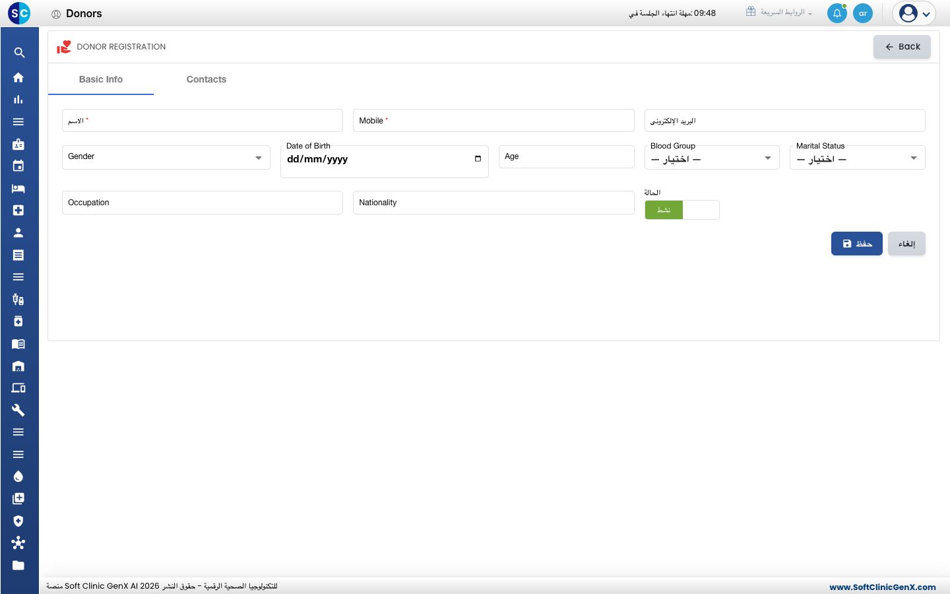Click the grey cancel button
The height and width of the screenshot is (594, 950).
906,244
